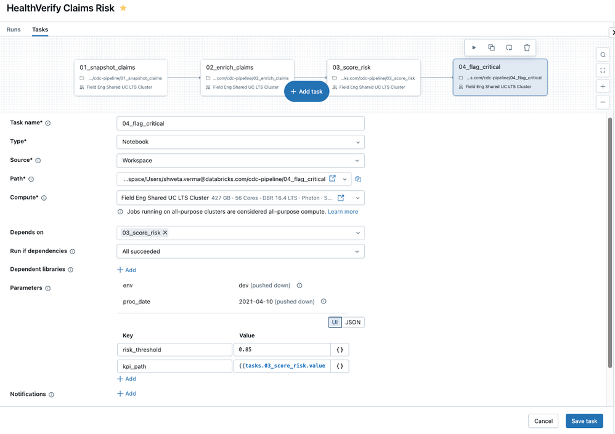Run the 04_flag_critical task with the play icon
Viewport: 615px width, 434px height.
[x=474, y=47]
